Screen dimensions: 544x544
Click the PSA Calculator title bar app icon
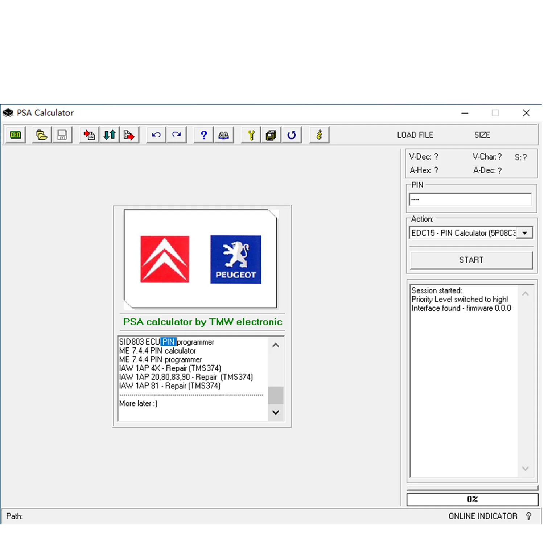(x=8, y=113)
